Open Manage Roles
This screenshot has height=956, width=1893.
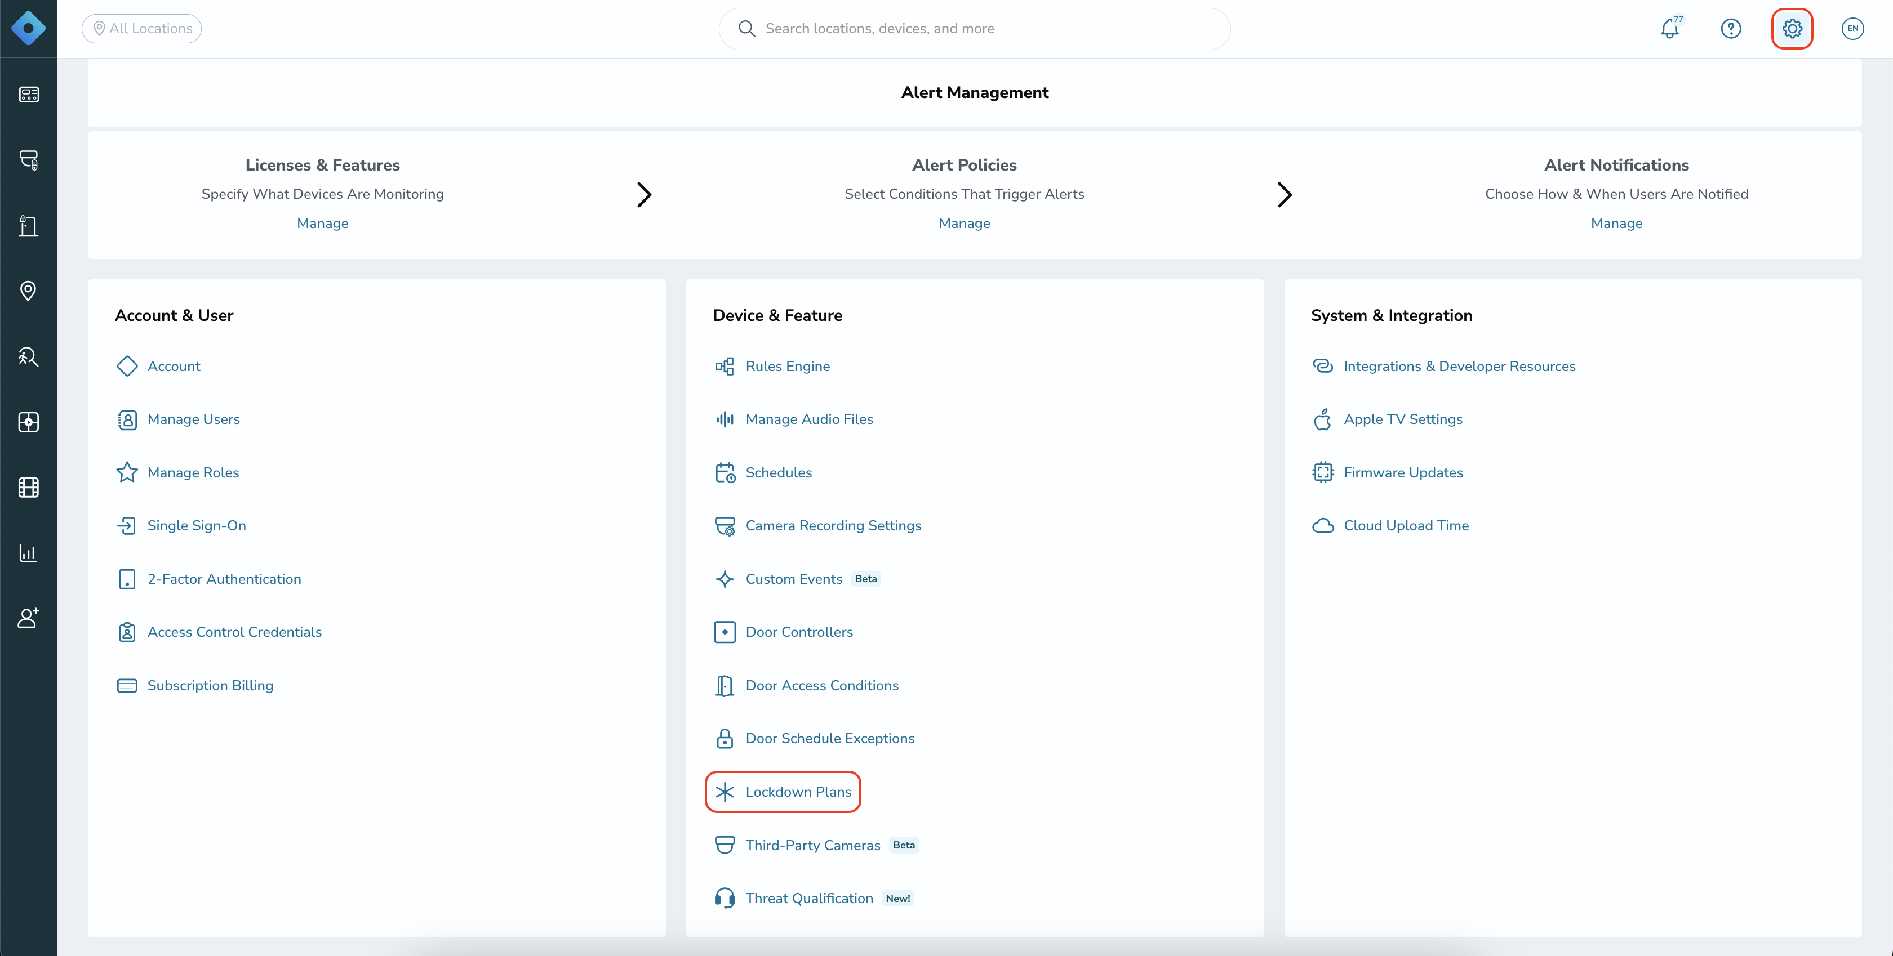[193, 473]
